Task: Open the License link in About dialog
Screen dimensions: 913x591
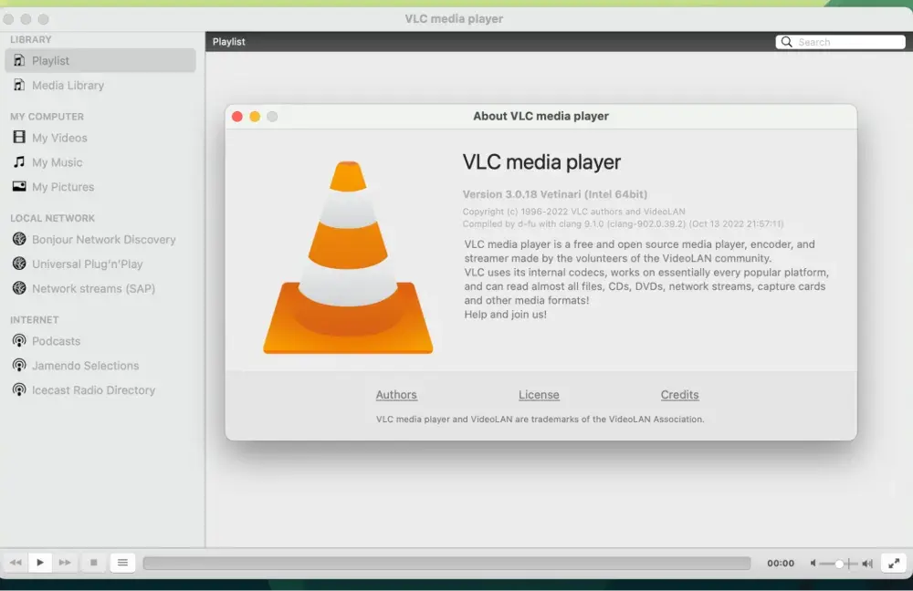Action: point(540,394)
